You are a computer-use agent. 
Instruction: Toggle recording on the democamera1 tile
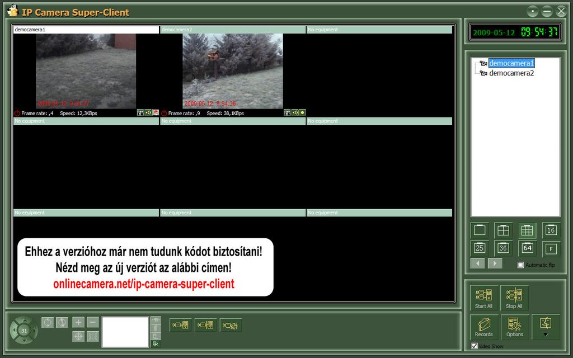(x=156, y=112)
